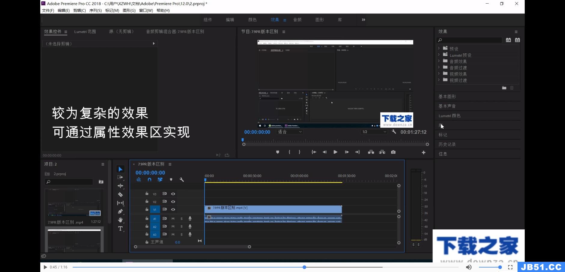
Task: Click the Effects panel search field
Action: coord(469,40)
